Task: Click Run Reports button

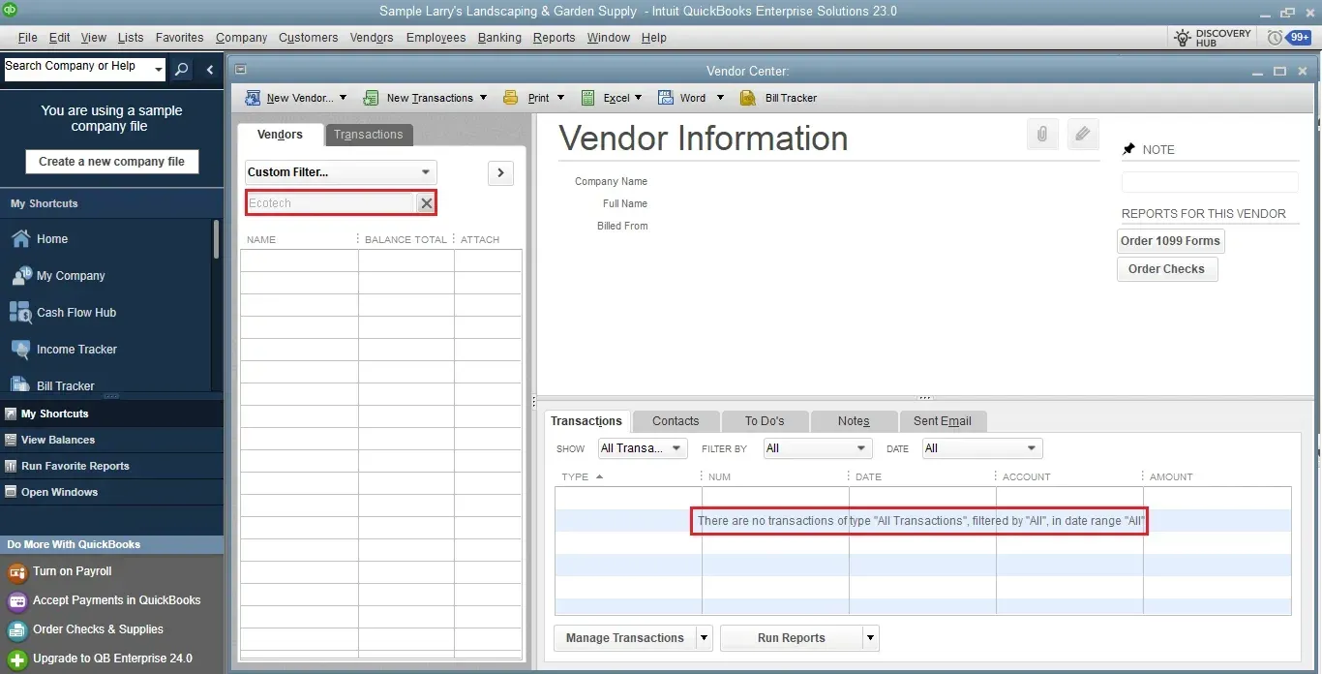Action: [792, 638]
